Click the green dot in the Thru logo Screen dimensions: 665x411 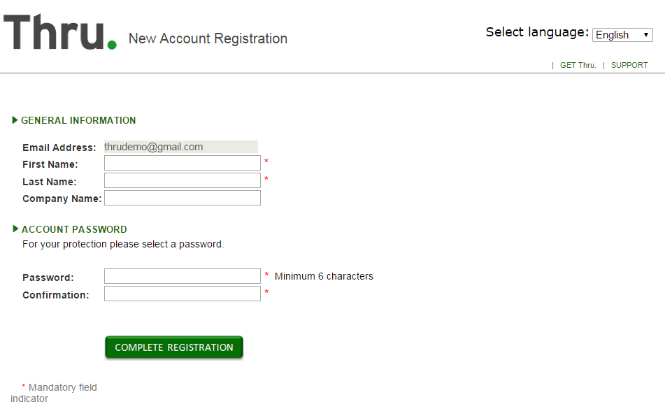(x=112, y=45)
